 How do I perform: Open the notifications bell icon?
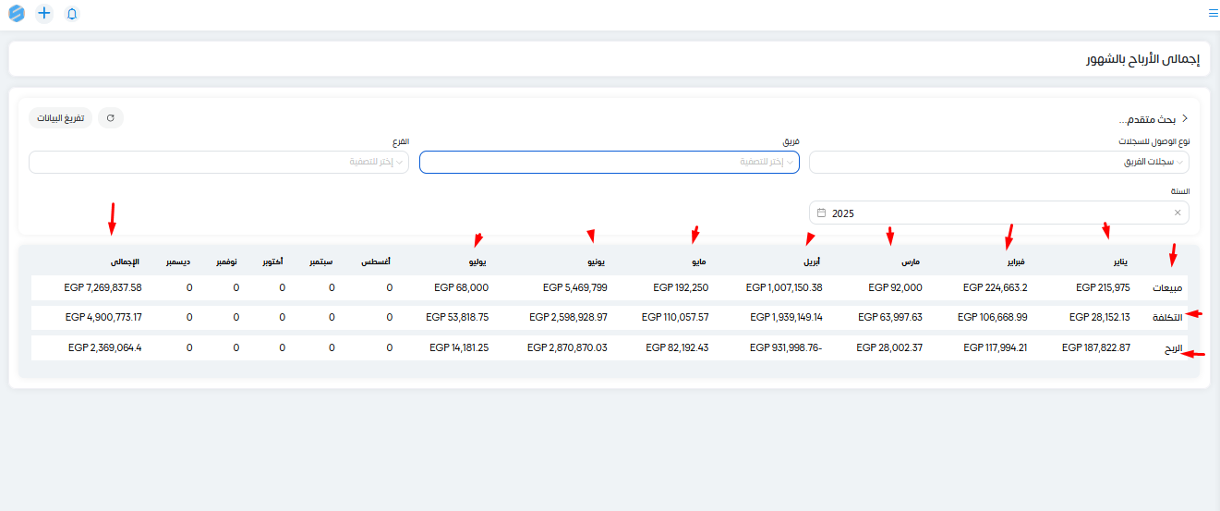(x=72, y=14)
